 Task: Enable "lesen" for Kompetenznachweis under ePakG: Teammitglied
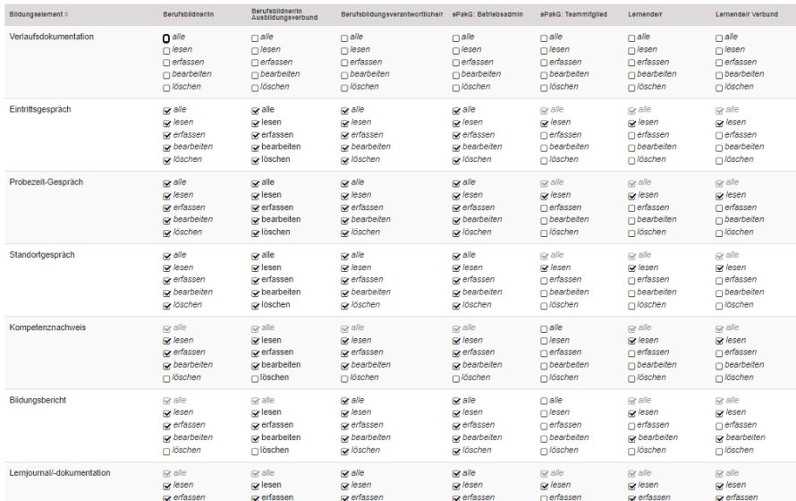point(545,341)
